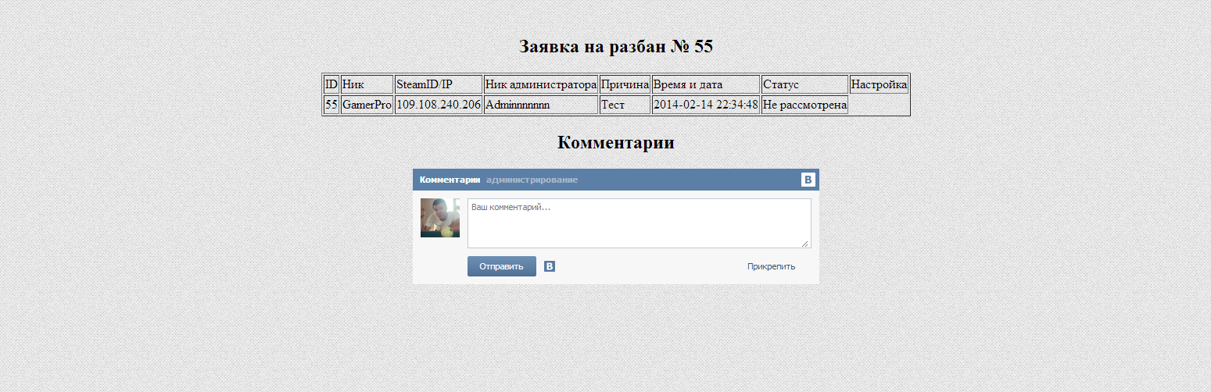This screenshot has width=1211, height=392.
Task: Click the nickname cell 'GamerPro'
Action: click(x=367, y=105)
